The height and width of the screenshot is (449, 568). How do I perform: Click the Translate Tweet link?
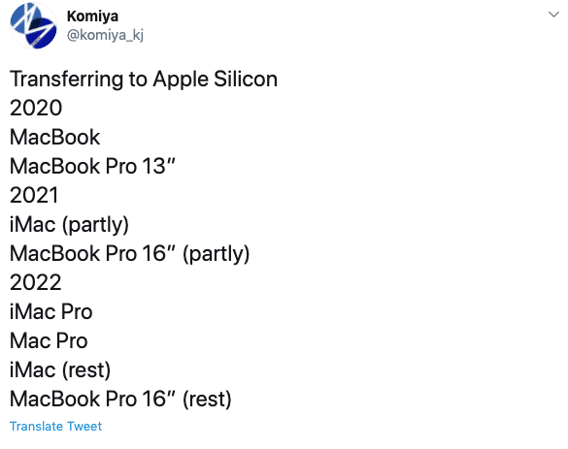tap(55, 426)
